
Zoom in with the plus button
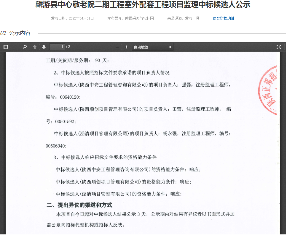(126, 47)
